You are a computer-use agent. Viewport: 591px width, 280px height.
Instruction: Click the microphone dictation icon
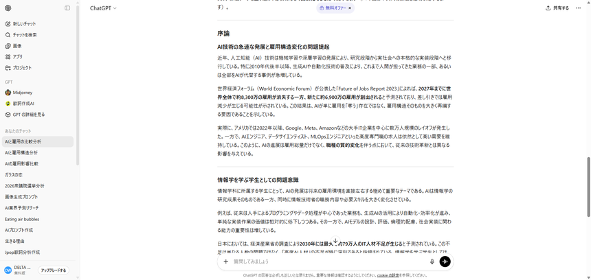click(432, 261)
